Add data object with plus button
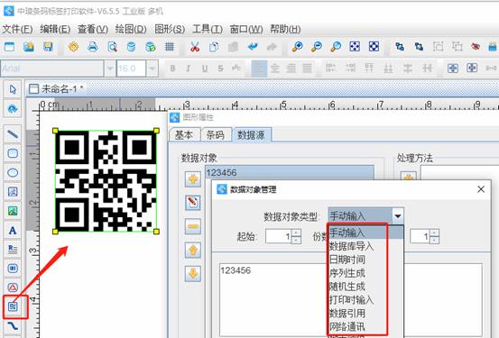This screenshot has width=499, height=338. tap(193, 179)
